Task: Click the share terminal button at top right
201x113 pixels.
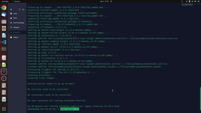Action: (x=187, y=4)
